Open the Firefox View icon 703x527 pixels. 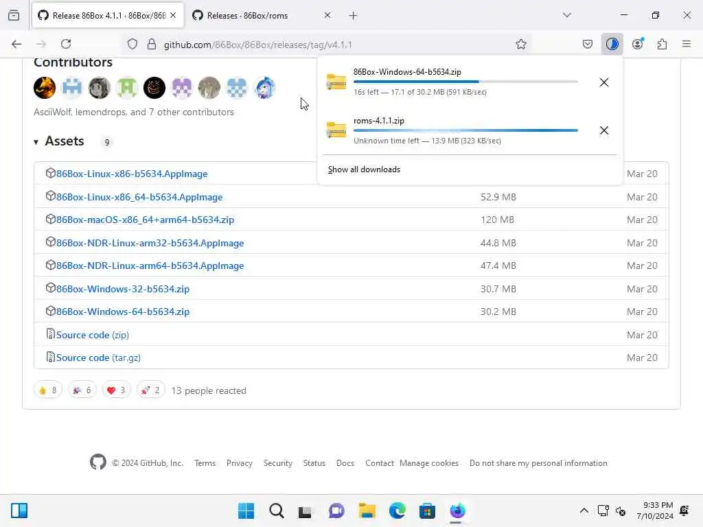tap(14, 15)
